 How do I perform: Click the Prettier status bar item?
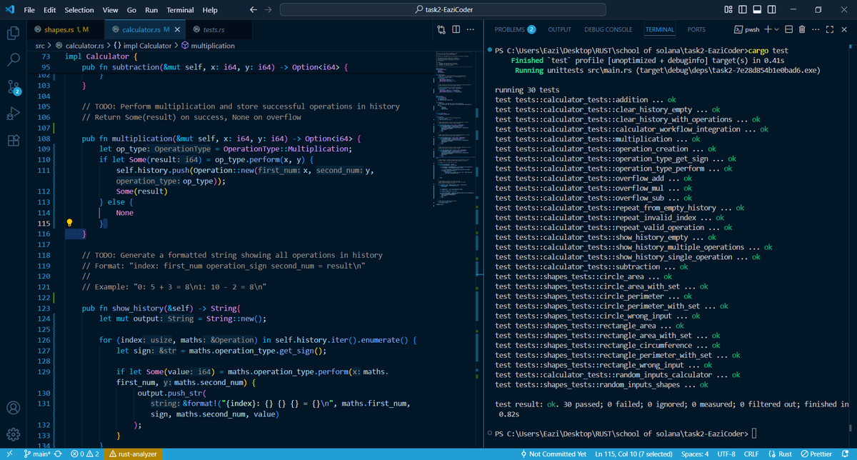click(x=816, y=454)
